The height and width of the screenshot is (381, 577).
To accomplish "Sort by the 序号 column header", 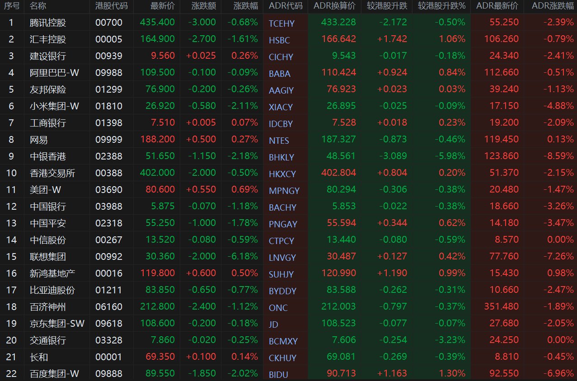I will point(12,6).
